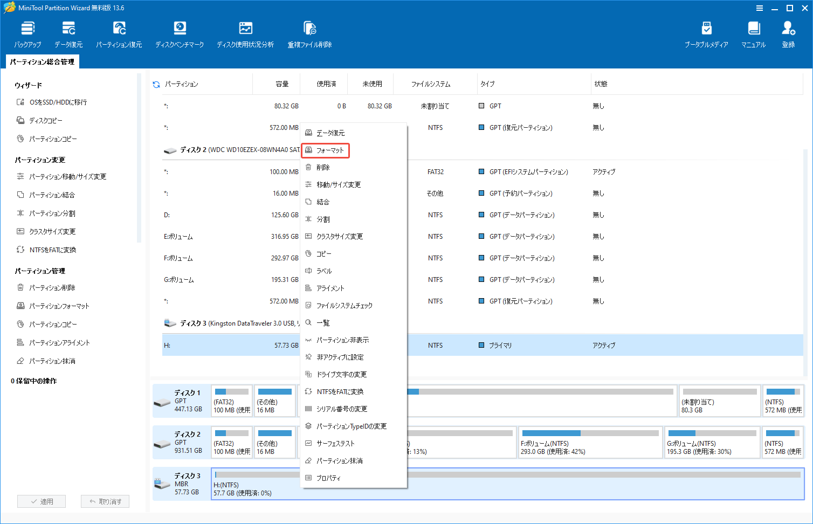This screenshot has width=813, height=524.
Task: Click the 適用 (Apply) button
Action: pyautogui.click(x=42, y=501)
